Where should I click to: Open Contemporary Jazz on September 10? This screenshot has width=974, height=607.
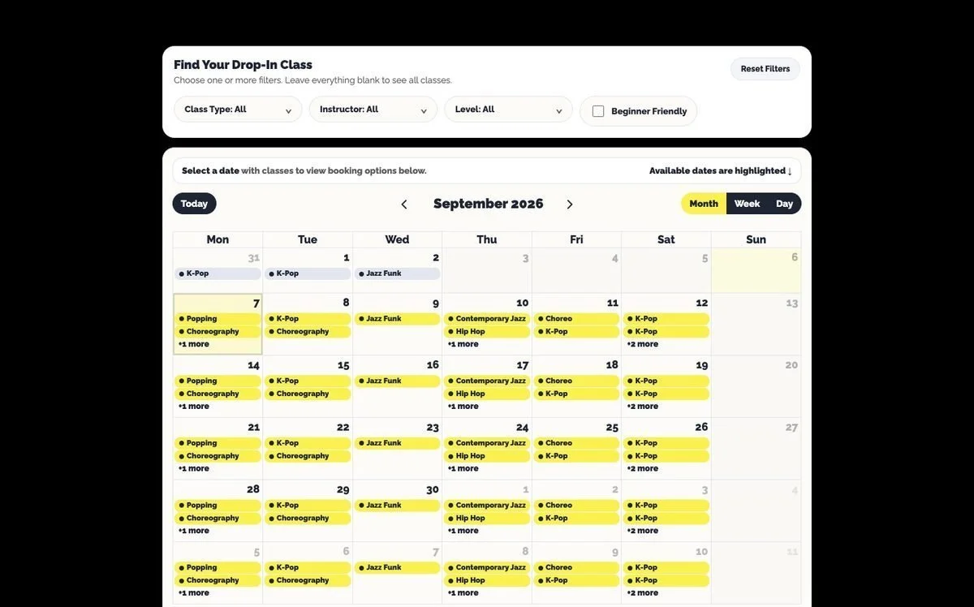pos(487,319)
